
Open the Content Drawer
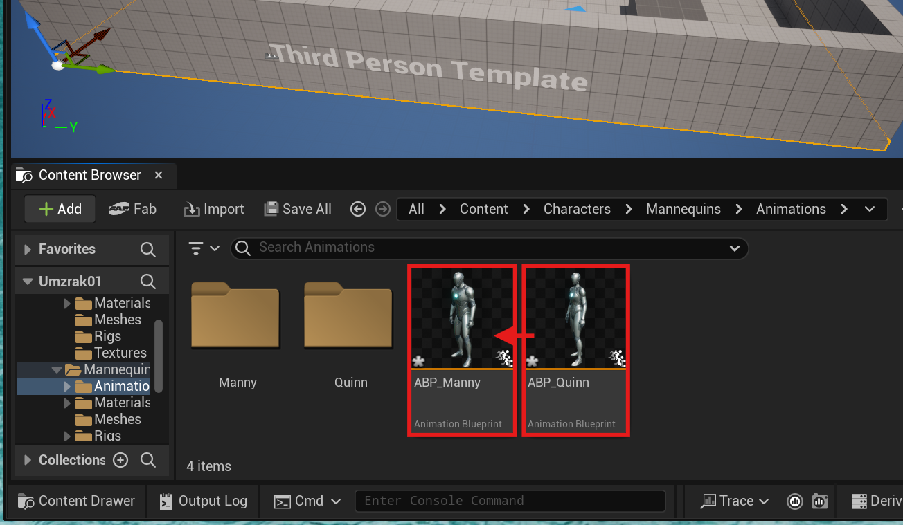tap(76, 501)
